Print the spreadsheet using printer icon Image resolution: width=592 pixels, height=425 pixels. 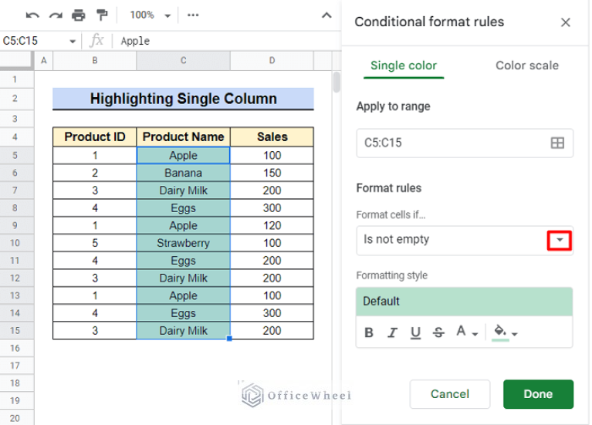click(78, 15)
